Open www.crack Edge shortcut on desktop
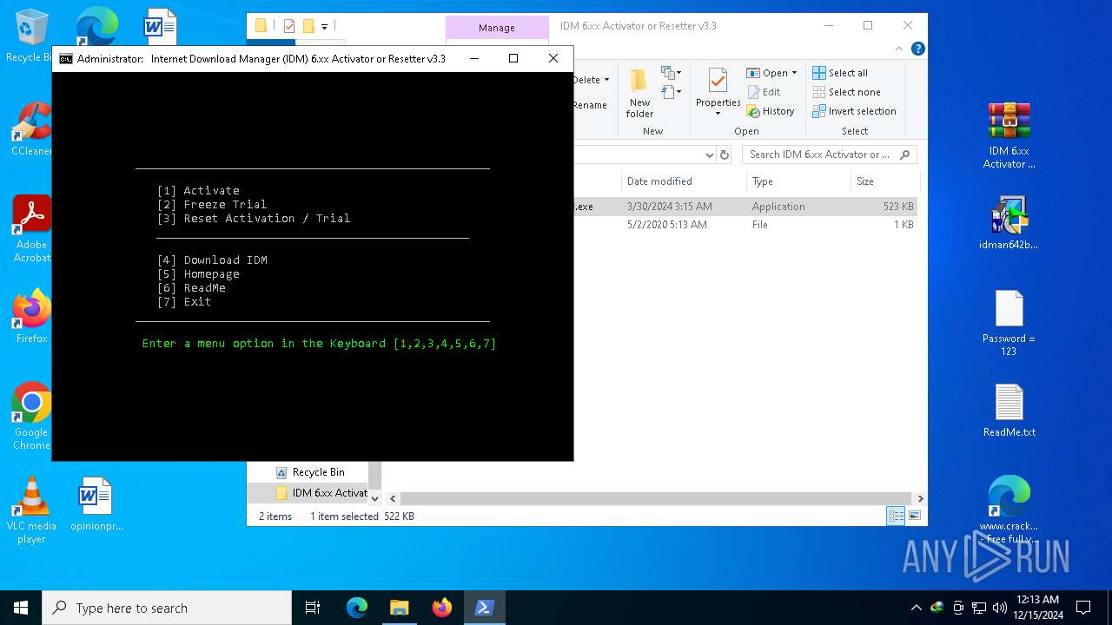 coord(1009,510)
